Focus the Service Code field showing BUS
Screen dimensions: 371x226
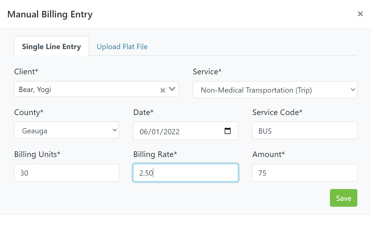coord(304,130)
